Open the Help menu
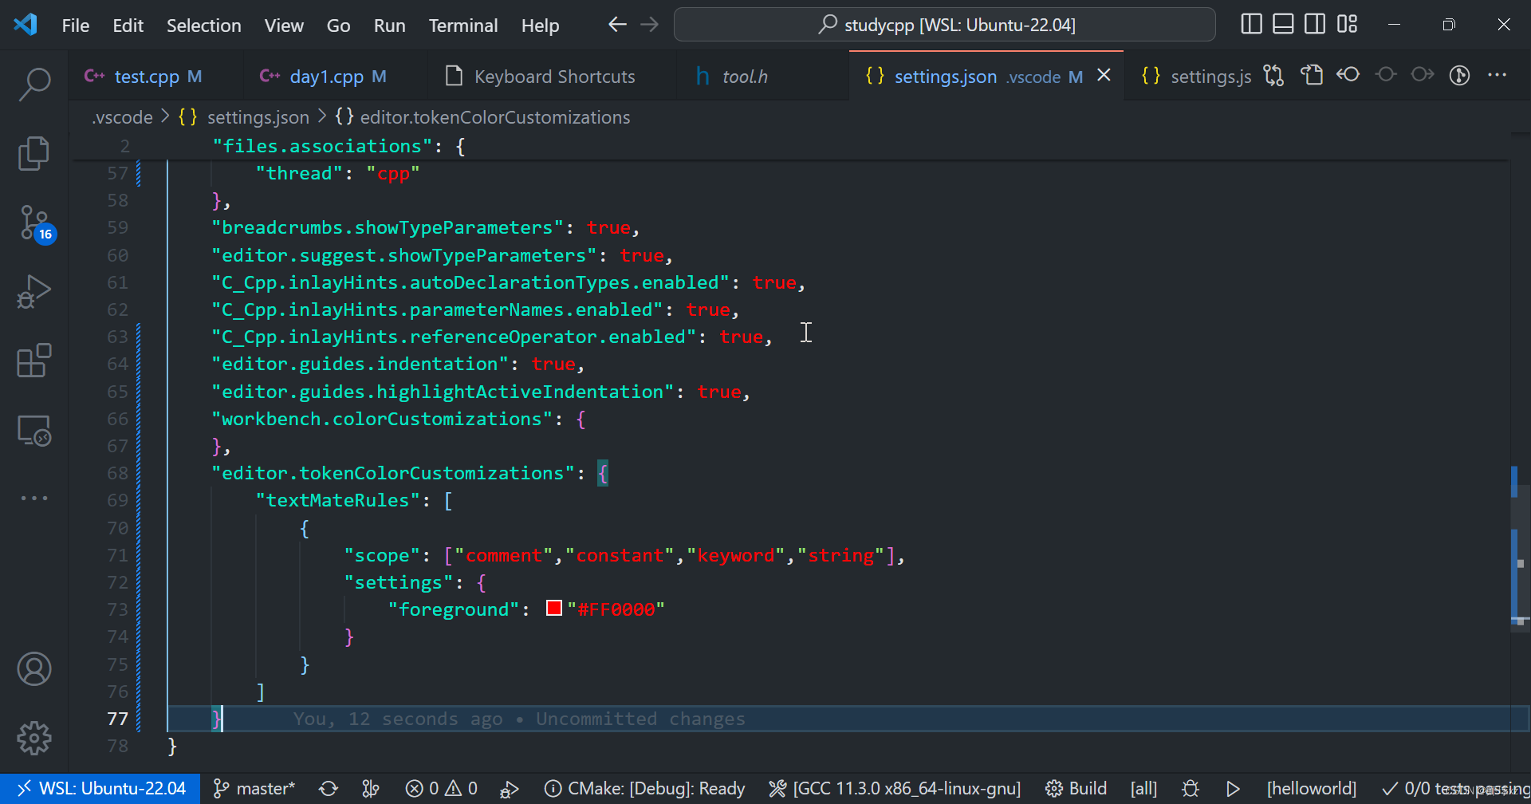Image resolution: width=1531 pixels, height=804 pixels. point(540,26)
